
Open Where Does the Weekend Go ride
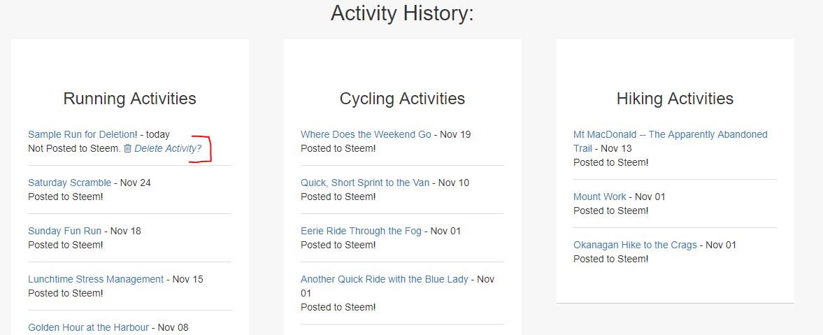coord(366,134)
